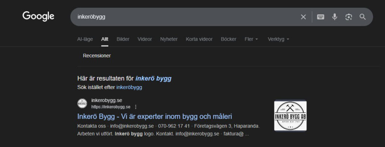Viewport: 385px width, 147px height.
Task: Open the Videor tab
Action: 145,39
